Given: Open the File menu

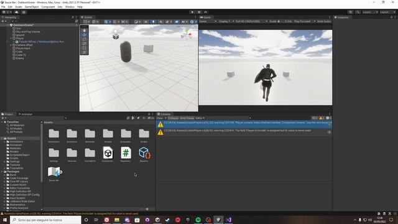Looking at the screenshot, I should point(3,7).
